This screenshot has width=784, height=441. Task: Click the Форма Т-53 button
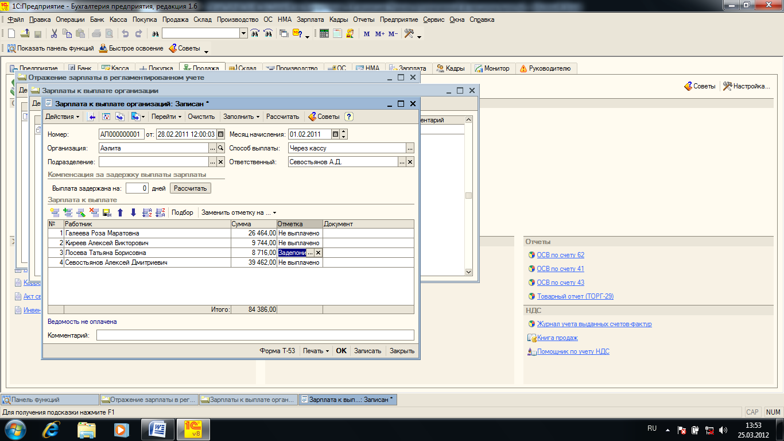277,351
